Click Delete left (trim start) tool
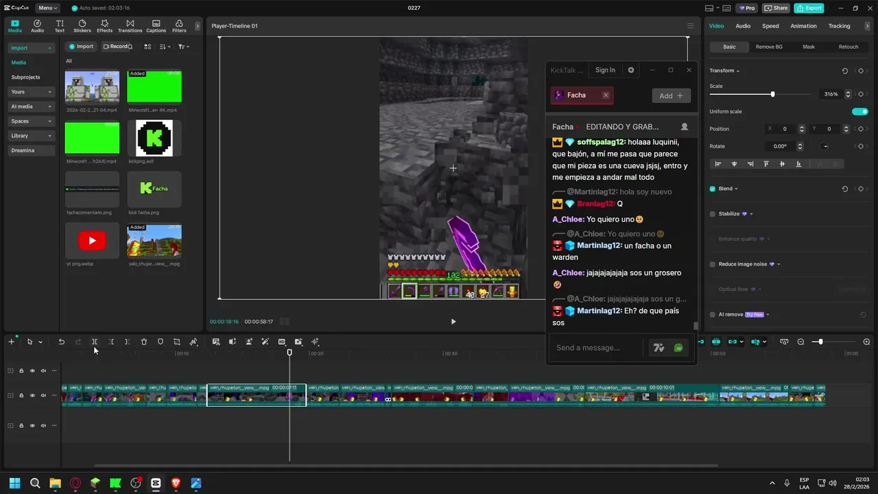The image size is (878, 494). click(111, 342)
